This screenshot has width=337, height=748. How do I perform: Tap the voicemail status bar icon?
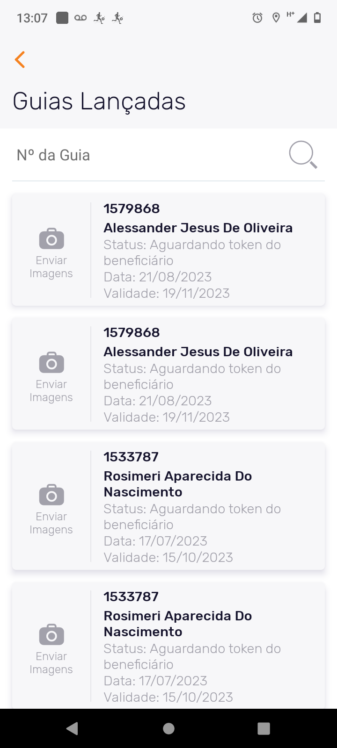[81, 18]
